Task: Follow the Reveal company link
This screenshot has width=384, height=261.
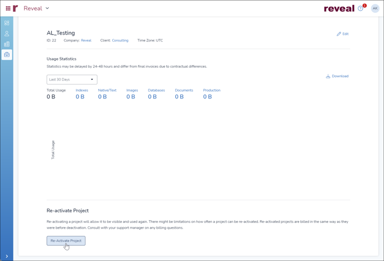Action: coord(86,40)
